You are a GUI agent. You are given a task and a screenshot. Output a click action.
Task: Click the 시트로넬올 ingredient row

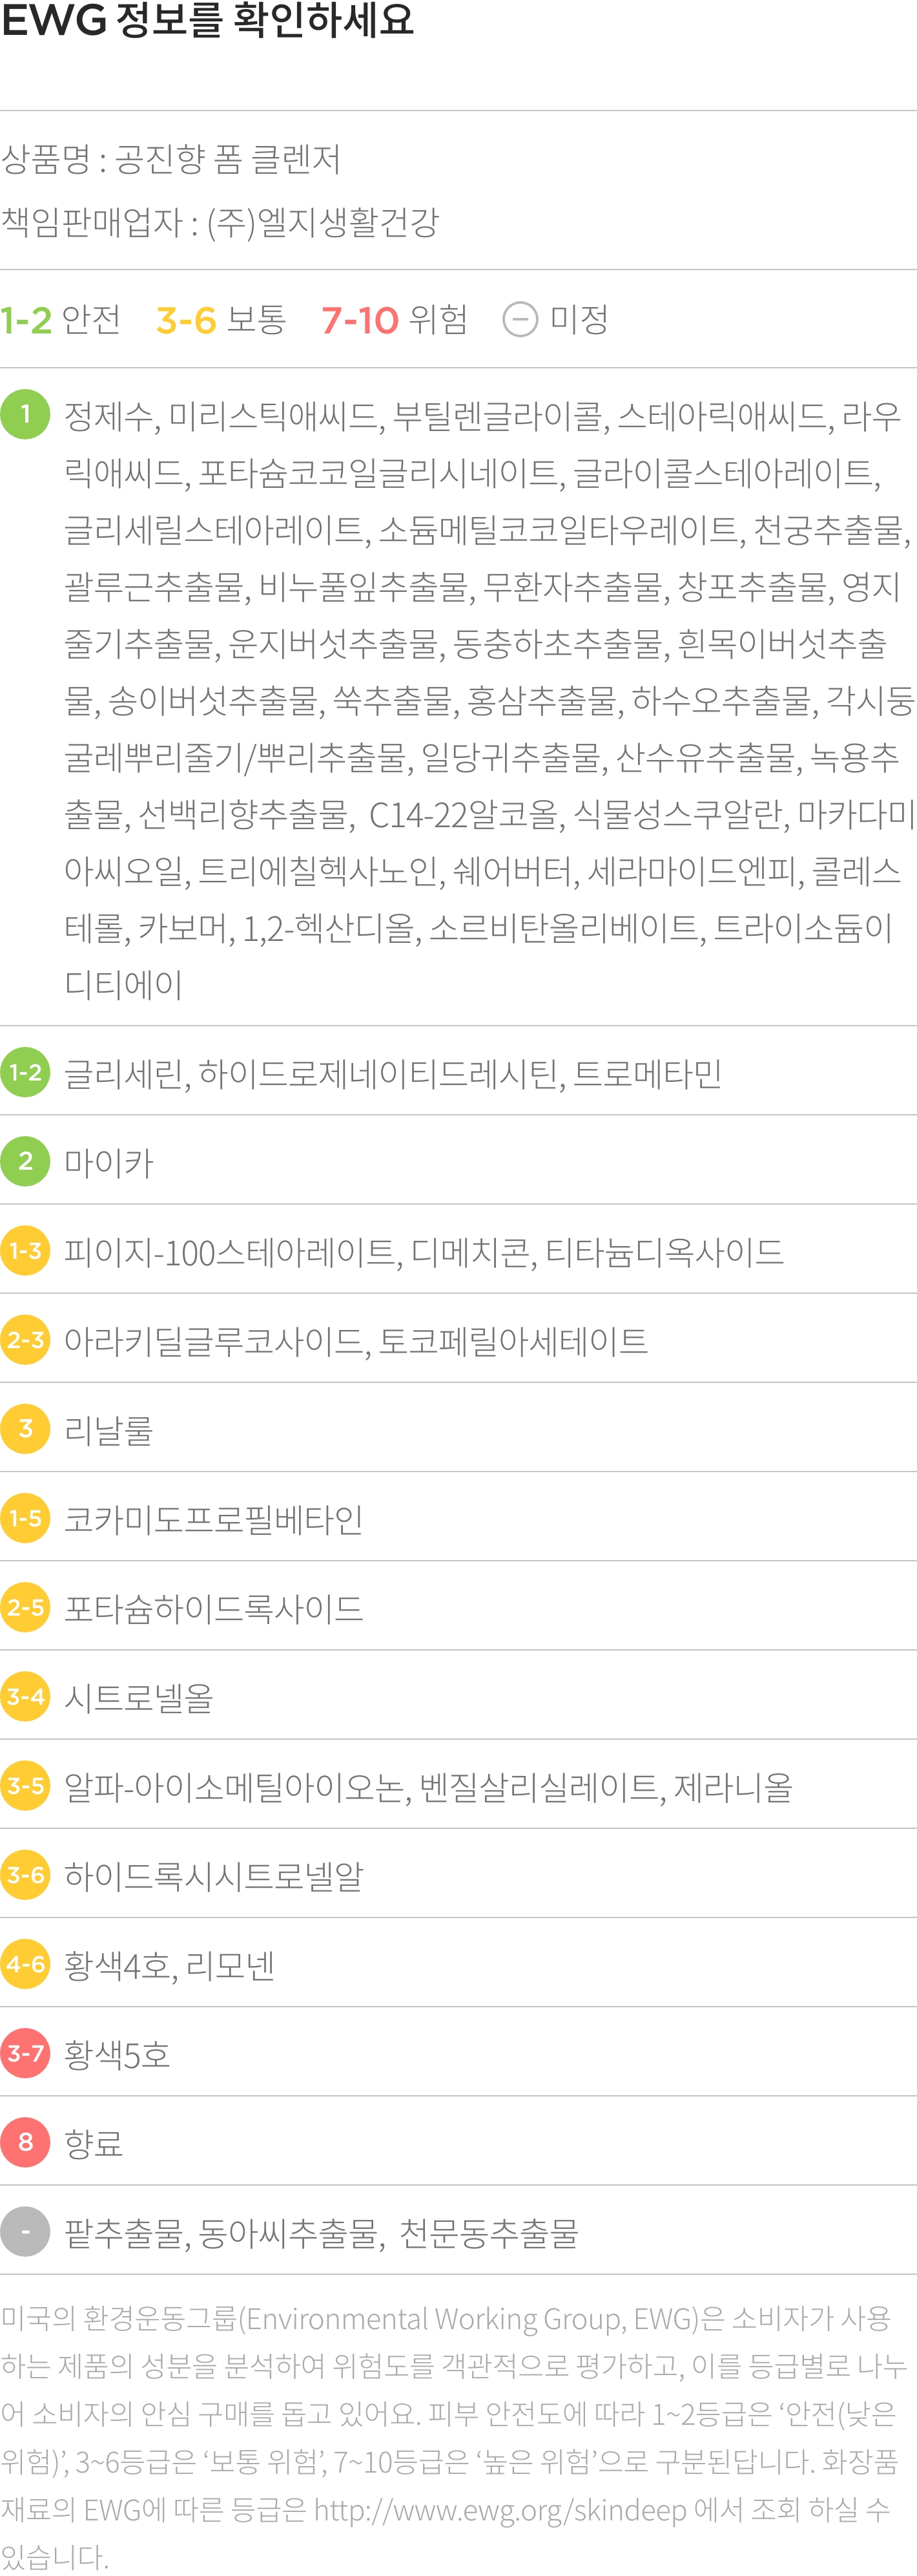coord(458,1696)
